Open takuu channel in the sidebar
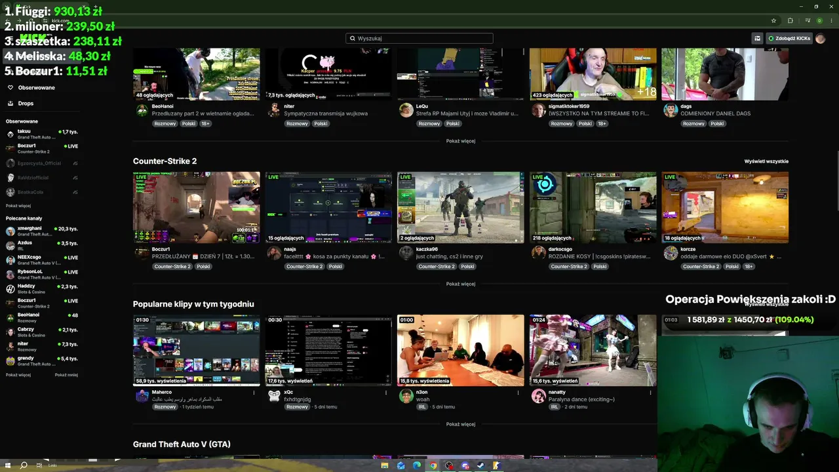Image resolution: width=839 pixels, height=472 pixels. 42,134
